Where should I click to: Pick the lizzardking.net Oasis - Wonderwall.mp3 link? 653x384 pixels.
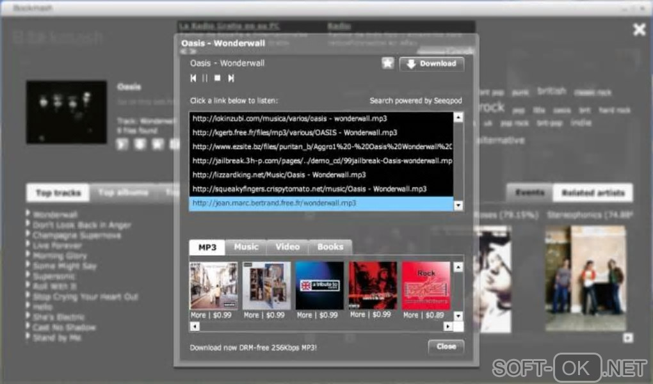tap(321, 175)
